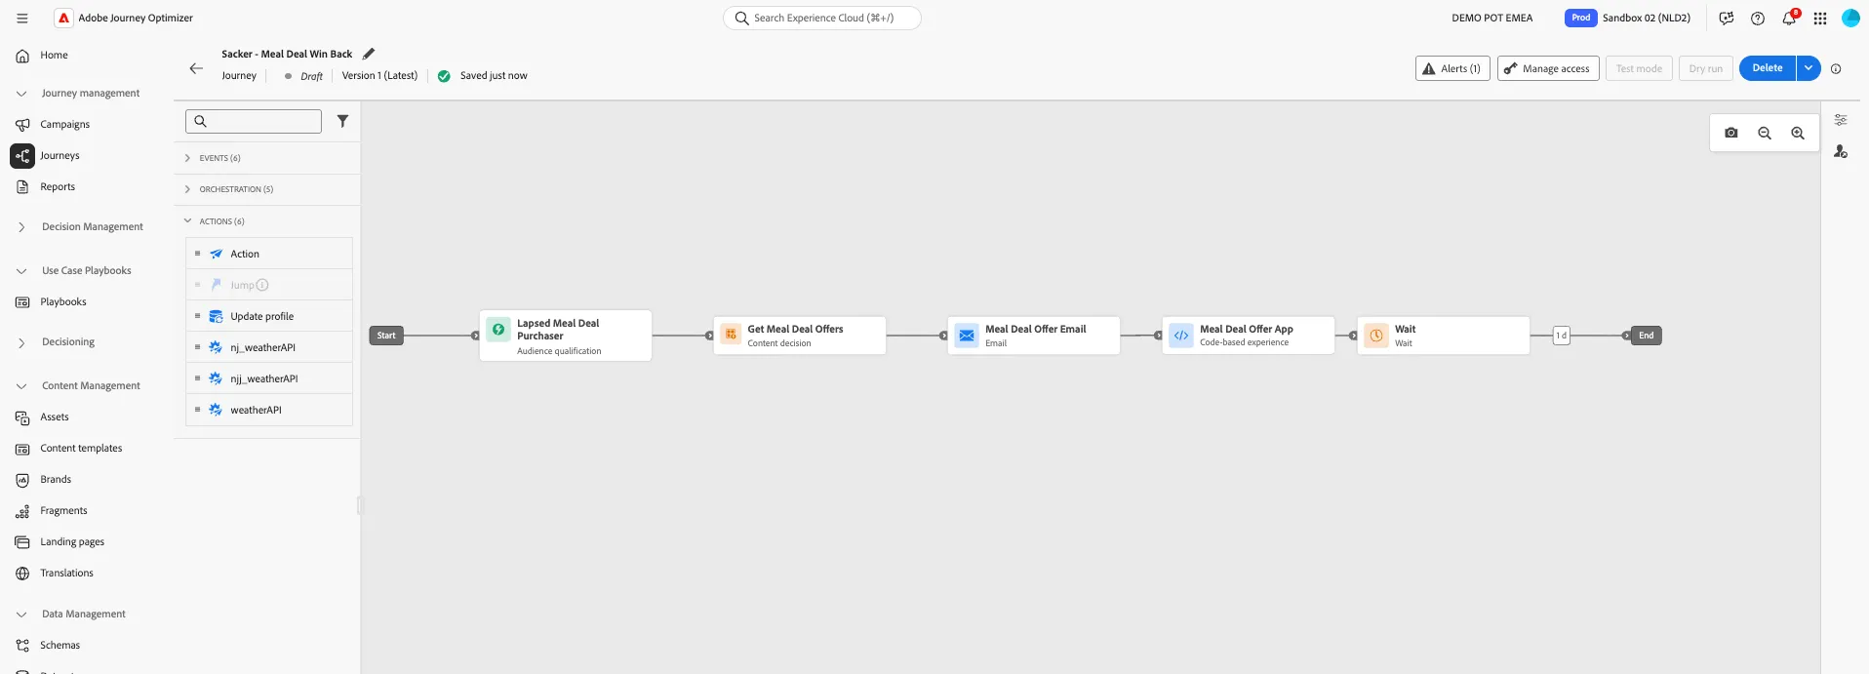1869x674 pixels.
Task: Open the help question mark icon
Action: point(1758,18)
